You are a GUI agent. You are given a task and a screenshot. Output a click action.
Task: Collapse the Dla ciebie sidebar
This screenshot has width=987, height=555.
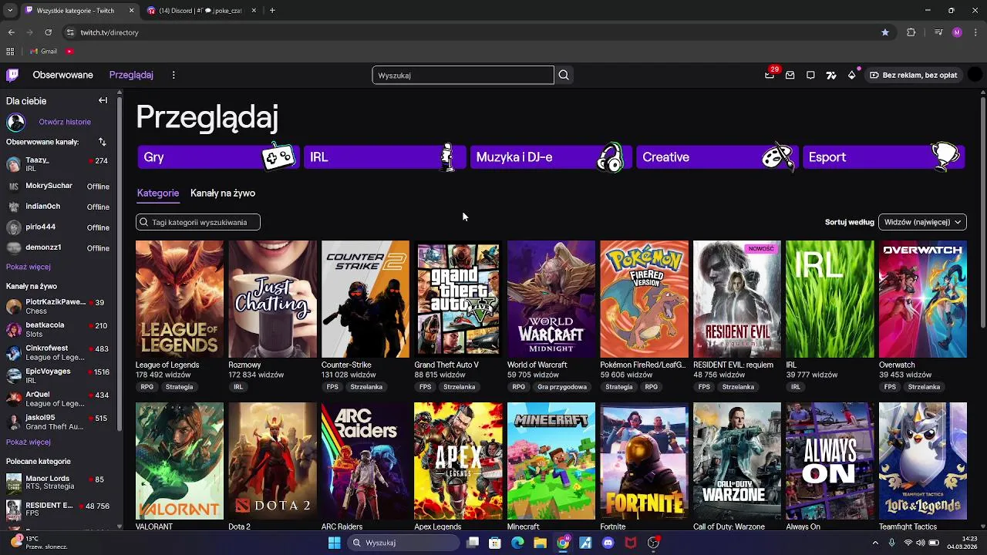103,100
